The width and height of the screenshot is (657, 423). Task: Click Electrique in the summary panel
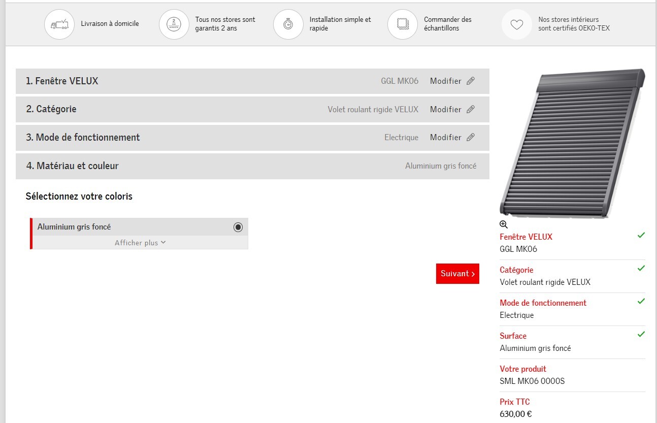click(517, 315)
